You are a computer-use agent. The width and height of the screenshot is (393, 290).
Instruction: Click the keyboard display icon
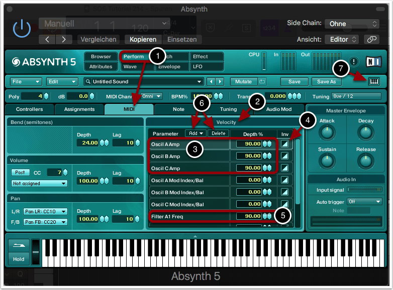(x=374, y=82)
